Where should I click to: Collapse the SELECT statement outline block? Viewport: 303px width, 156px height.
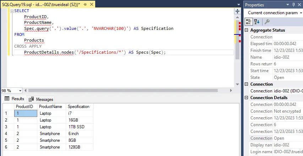(12, 11)
